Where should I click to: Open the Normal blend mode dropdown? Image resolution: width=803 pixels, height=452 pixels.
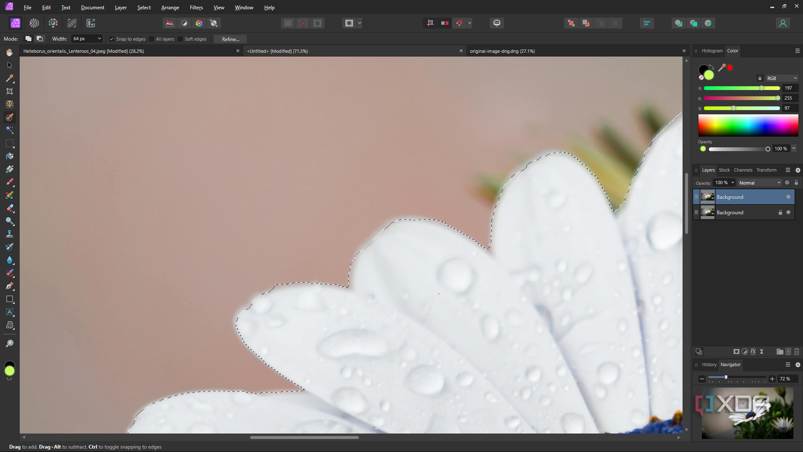(760, 183)
